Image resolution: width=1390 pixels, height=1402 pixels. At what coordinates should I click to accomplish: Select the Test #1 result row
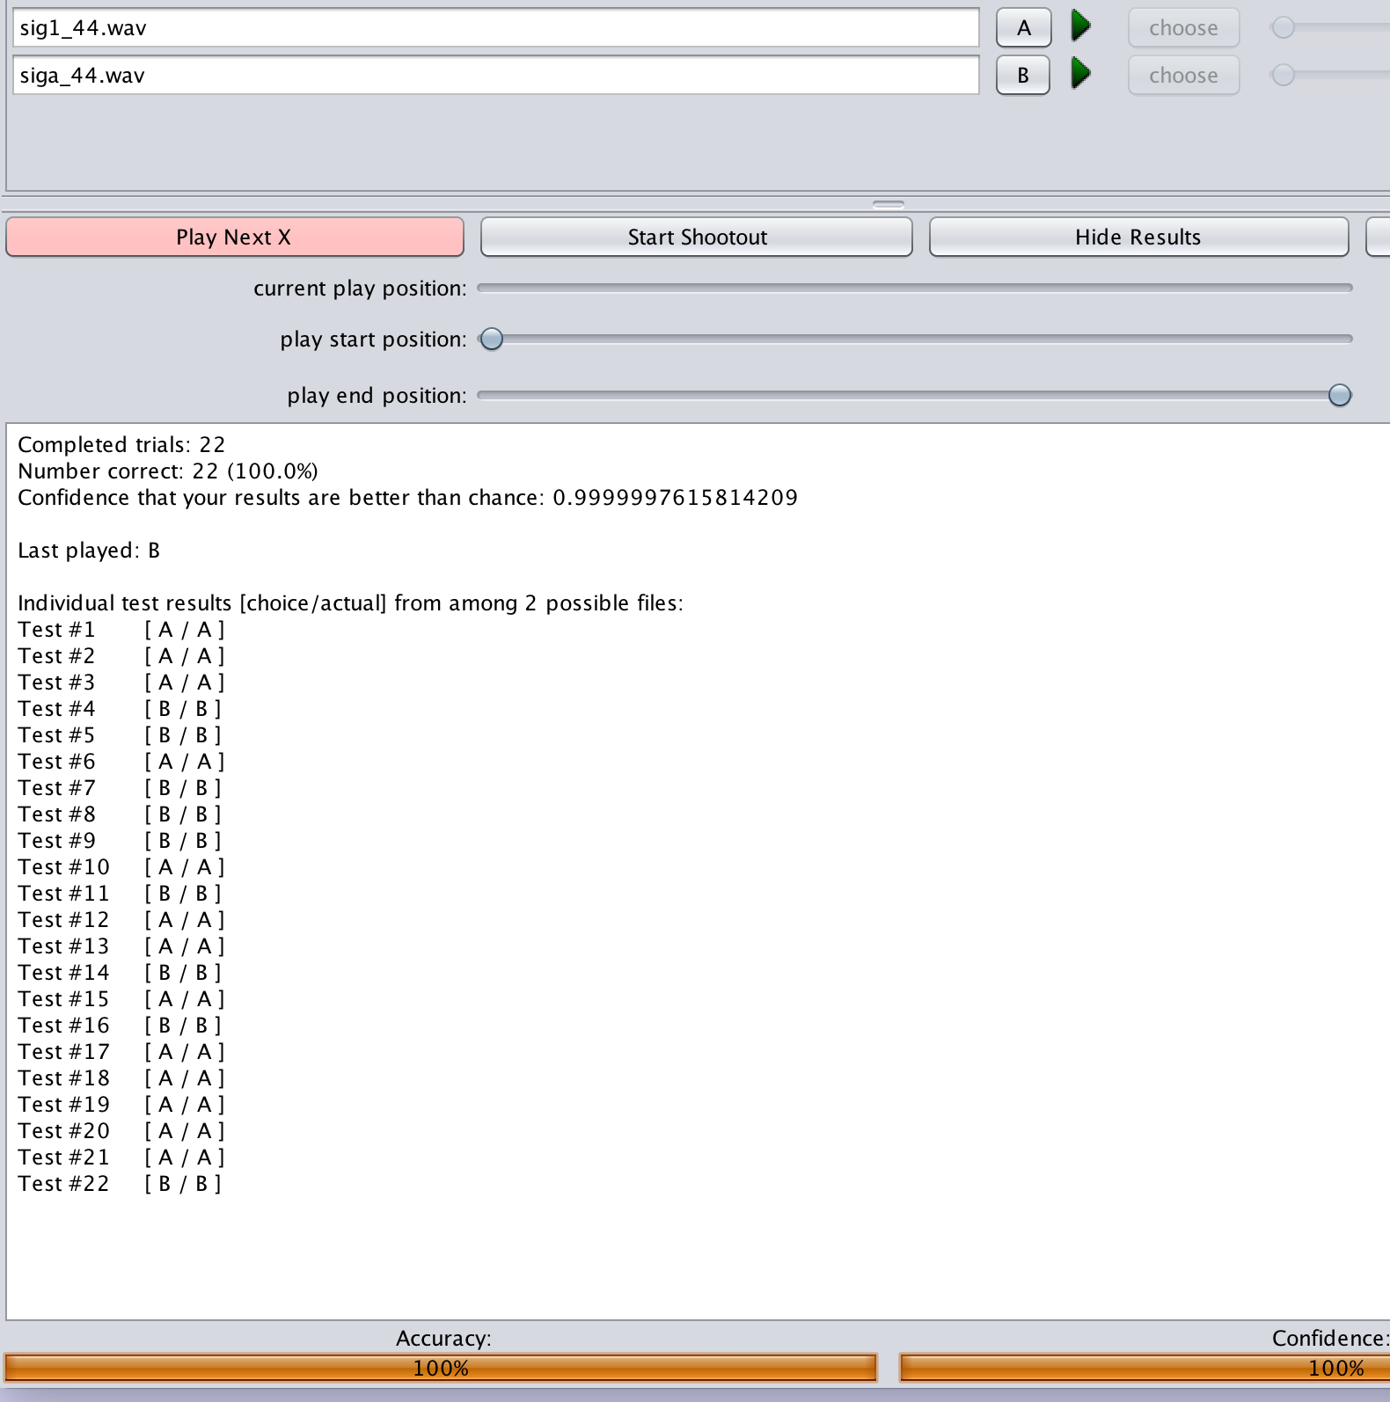(121, 629)
